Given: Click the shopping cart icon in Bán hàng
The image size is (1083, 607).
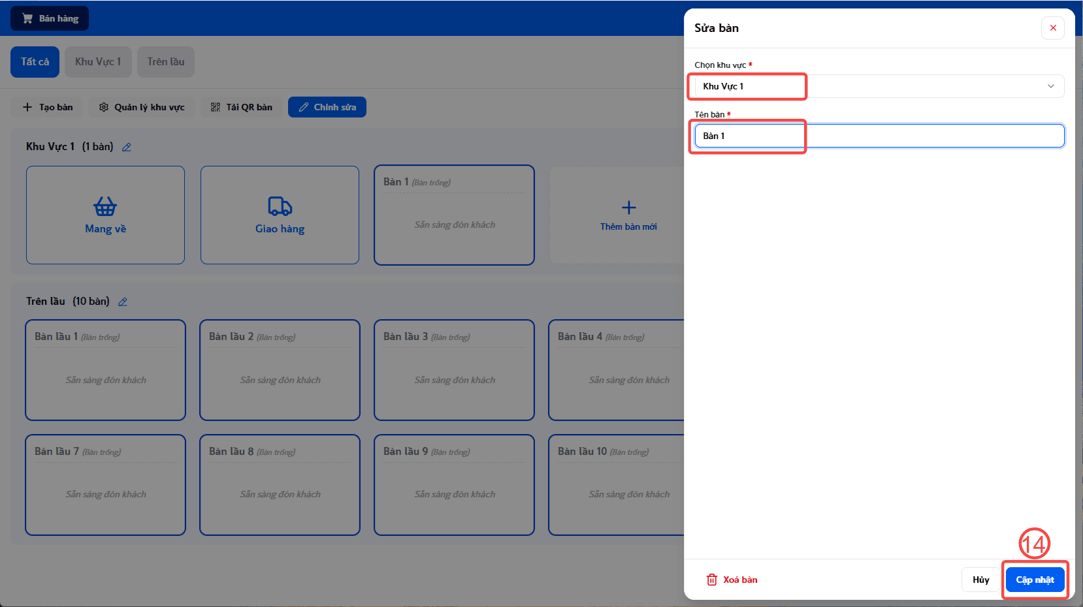Looking at the screenshot, I should pyautogui.click(x=27, y=18).
